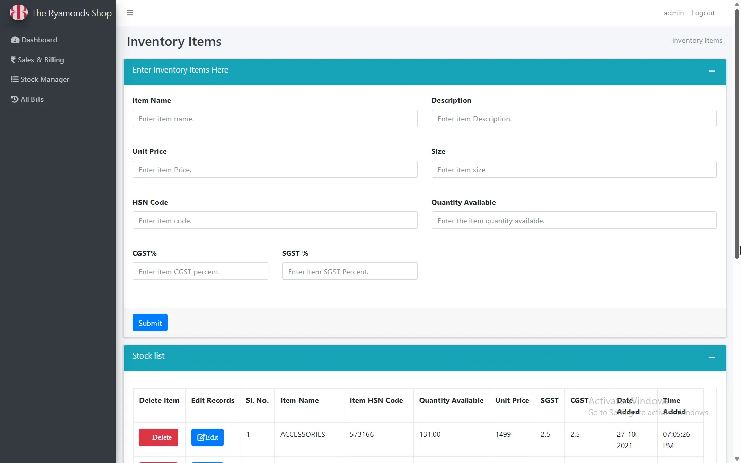Viewport: 741px width, 463px height.
Task: Click the CGST percent input
Action: click(x=200, y=271)
